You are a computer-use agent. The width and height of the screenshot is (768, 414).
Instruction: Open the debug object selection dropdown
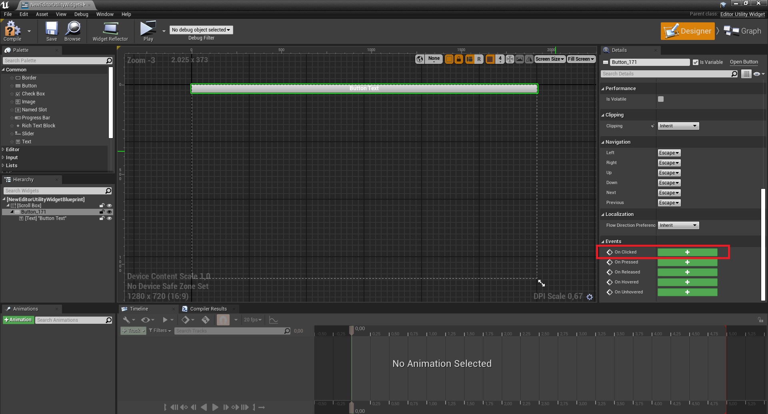[201, 30]
